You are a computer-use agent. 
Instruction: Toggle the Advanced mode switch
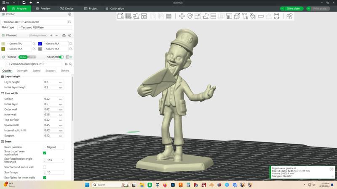coord(62,57)
